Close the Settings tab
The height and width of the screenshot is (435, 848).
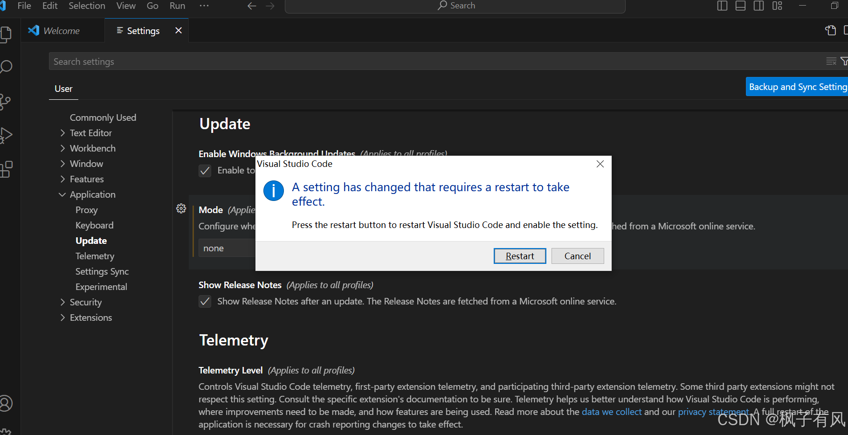179,30
